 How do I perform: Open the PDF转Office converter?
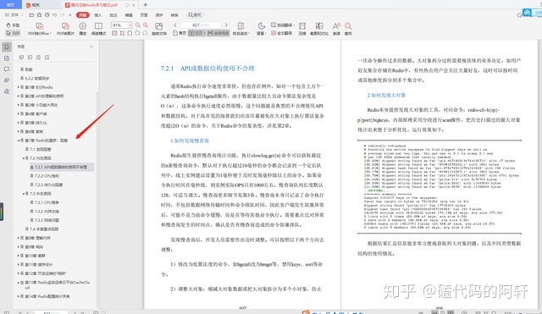tap(40, 29)
